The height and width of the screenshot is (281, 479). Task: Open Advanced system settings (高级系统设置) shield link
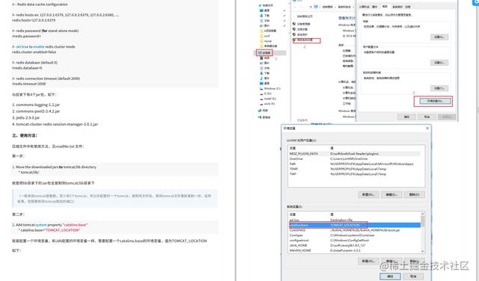302,40
